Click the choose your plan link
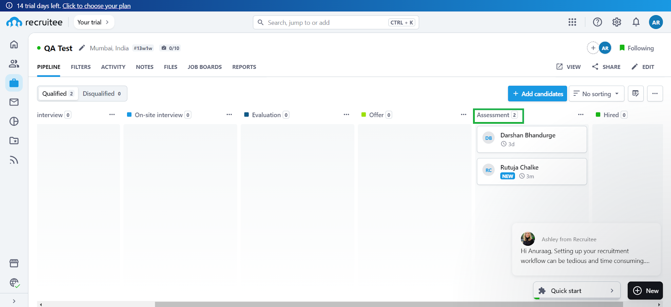 [96, 6]
